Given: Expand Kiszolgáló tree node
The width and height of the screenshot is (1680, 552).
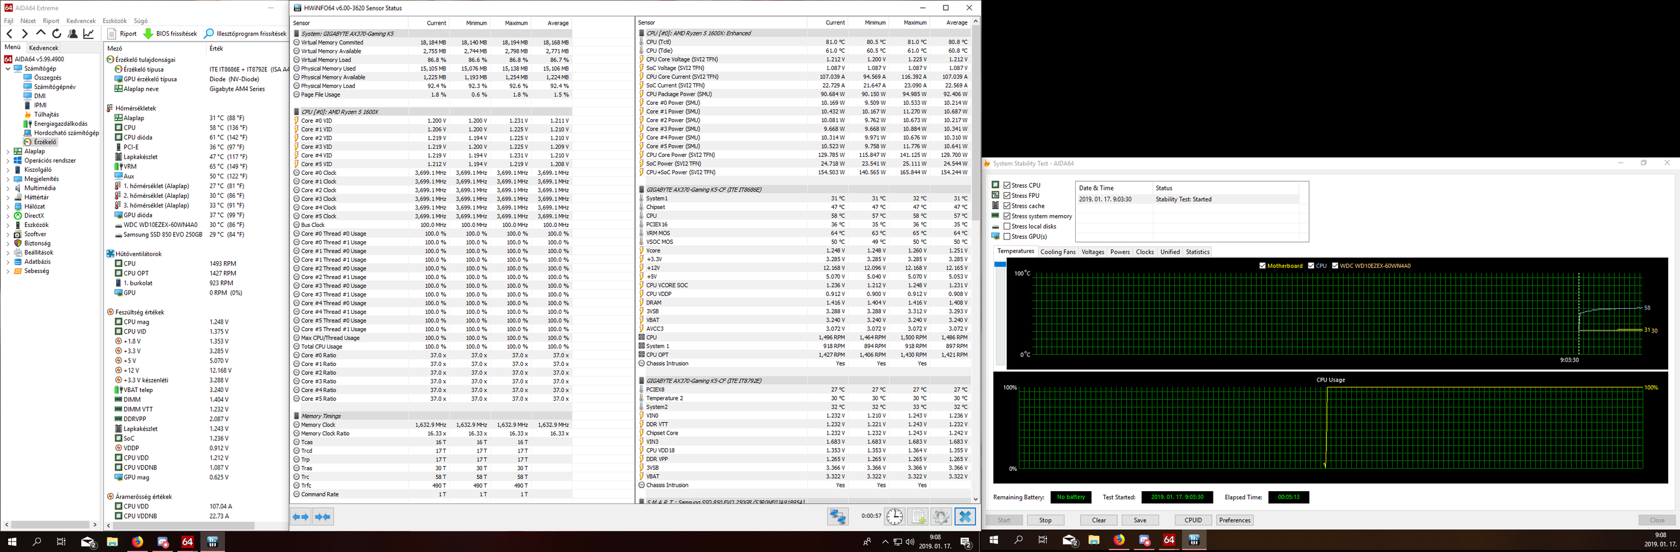Looking at the screenshot, I should [x=8, y=169].
